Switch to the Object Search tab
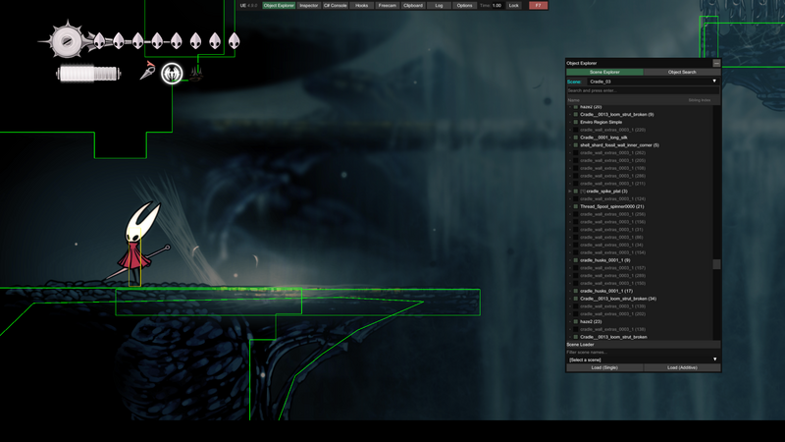The width and height of the screenshot is (785, 442). (682, 72)
